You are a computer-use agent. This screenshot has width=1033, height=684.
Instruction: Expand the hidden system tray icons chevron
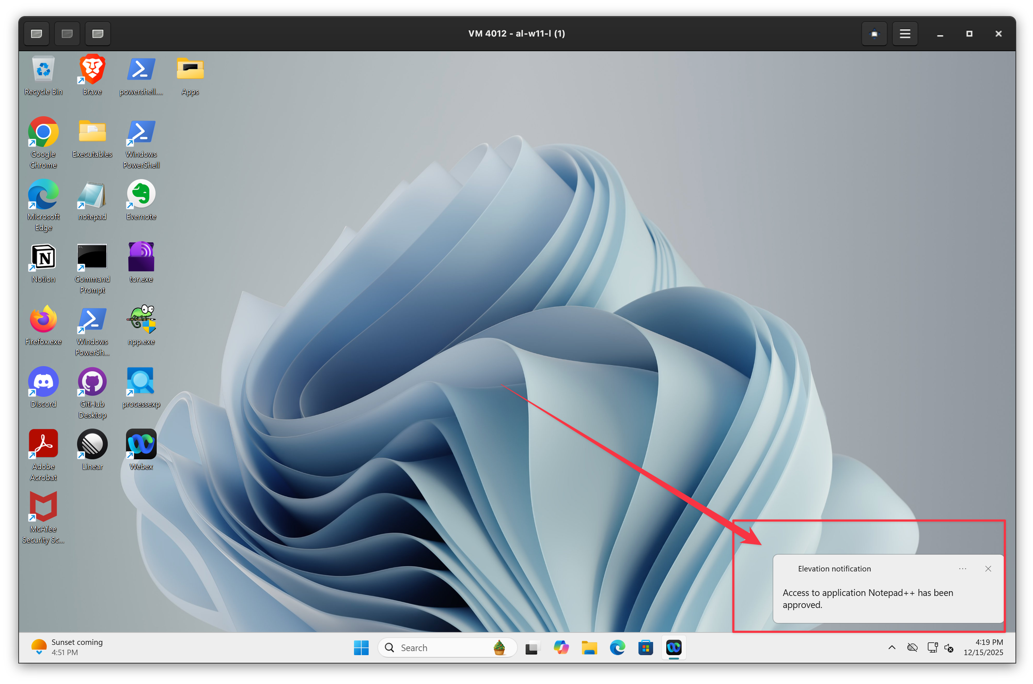click(x=891, y=647)
